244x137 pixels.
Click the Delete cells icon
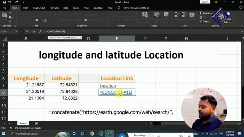click(184, 15)
